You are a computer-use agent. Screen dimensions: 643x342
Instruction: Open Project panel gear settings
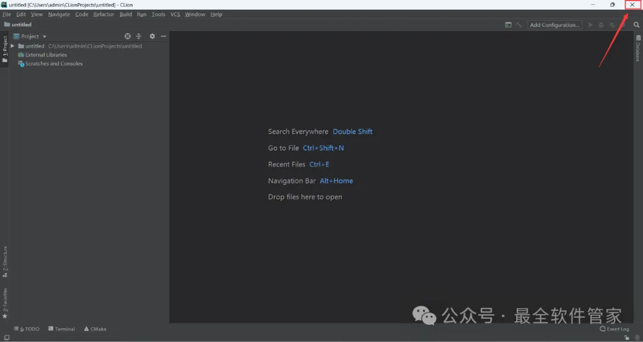pyautogui.click(x=152, y=36)
